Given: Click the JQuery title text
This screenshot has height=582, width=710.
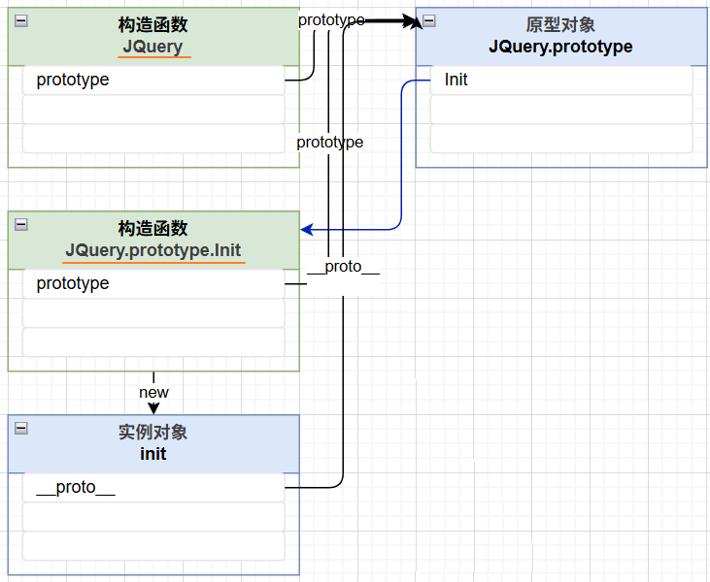Looking at the screenshot, I should (x=153, y=47).
